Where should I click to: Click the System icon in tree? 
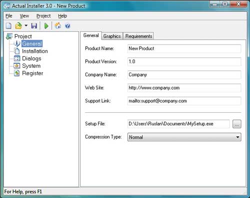point(17,66)
